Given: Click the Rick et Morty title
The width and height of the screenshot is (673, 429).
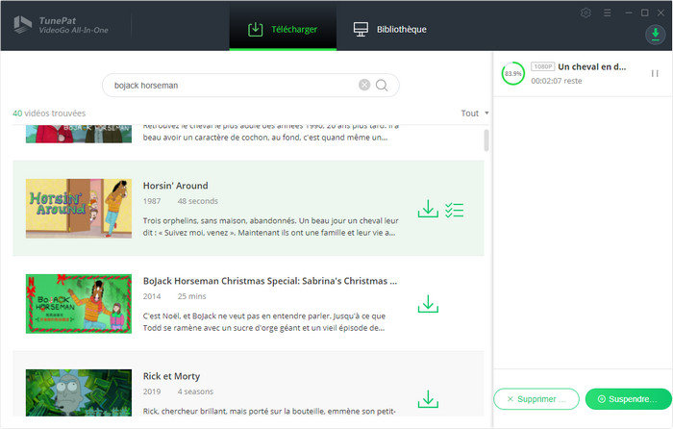Looking at the screenshot, I should [x=171, y=376].
